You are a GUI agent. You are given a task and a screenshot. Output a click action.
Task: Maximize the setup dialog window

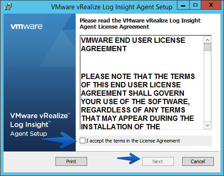[195, 5]
